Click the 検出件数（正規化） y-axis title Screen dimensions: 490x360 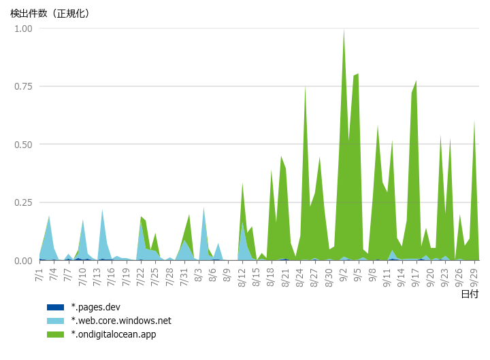50,13
